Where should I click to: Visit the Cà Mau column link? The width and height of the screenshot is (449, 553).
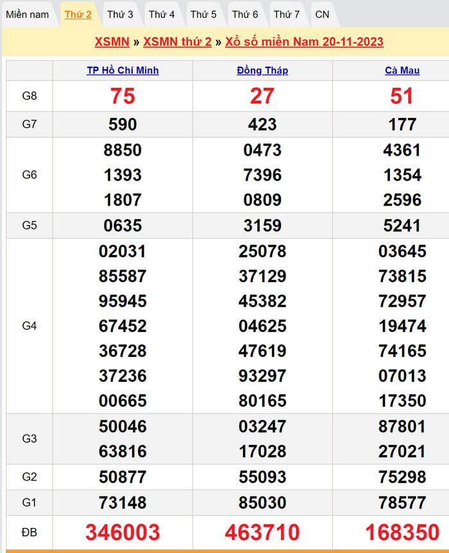402,70
